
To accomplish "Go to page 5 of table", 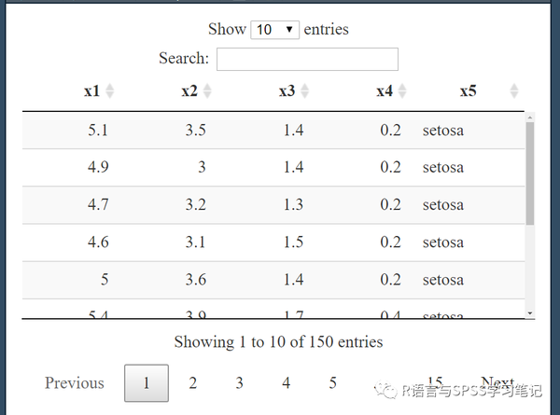I will [332, 383].
